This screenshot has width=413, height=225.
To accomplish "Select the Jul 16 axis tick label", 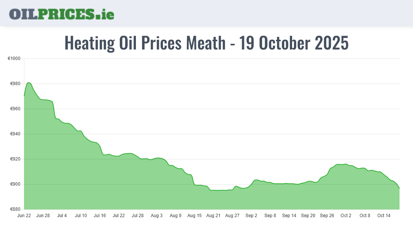I will pos(100,216).
